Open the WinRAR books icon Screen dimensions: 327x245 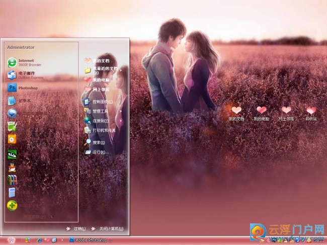12,180
